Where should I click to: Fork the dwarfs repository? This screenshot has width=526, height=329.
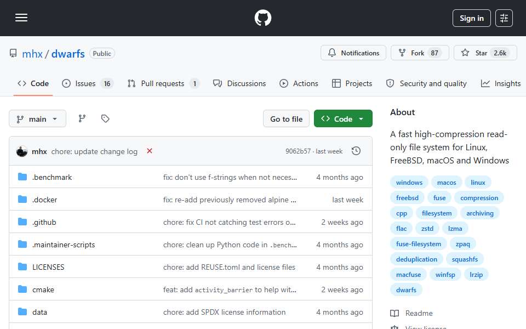420,53
